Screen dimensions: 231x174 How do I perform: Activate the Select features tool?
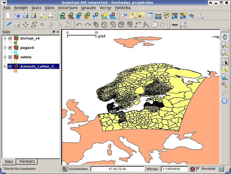[133, 16]
